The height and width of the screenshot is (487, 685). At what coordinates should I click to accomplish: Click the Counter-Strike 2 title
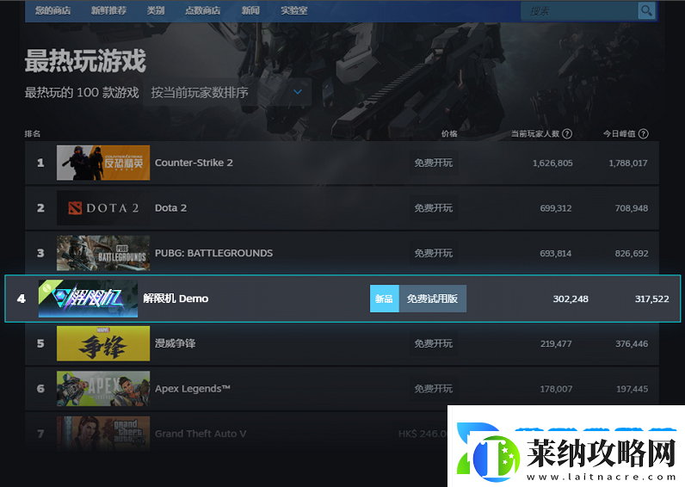click(x=194, y=163)
